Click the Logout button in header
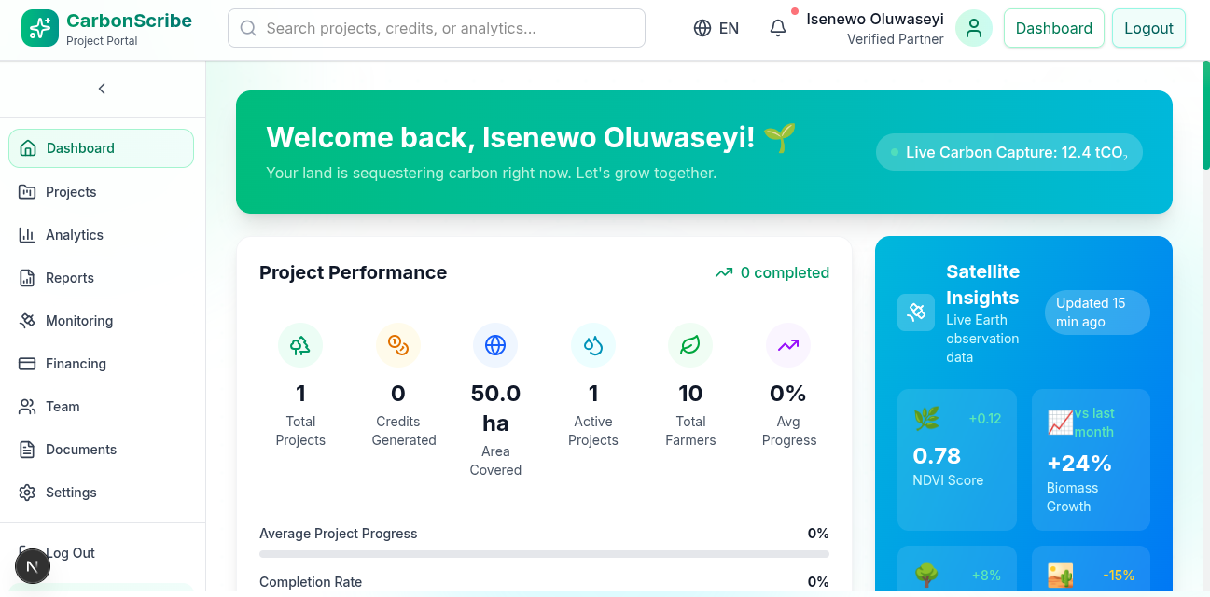The height and width of the screenshot is (597, 1210). pos(1148,28)
